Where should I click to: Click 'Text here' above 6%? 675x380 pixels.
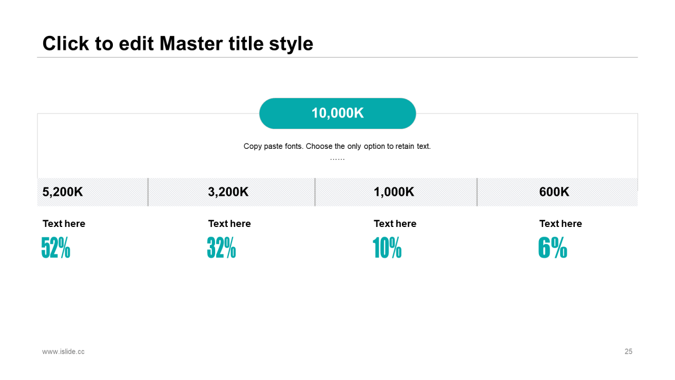pos(561,224)
